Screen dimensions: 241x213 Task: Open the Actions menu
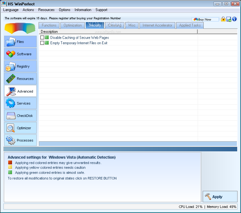[x=28, y=10]
